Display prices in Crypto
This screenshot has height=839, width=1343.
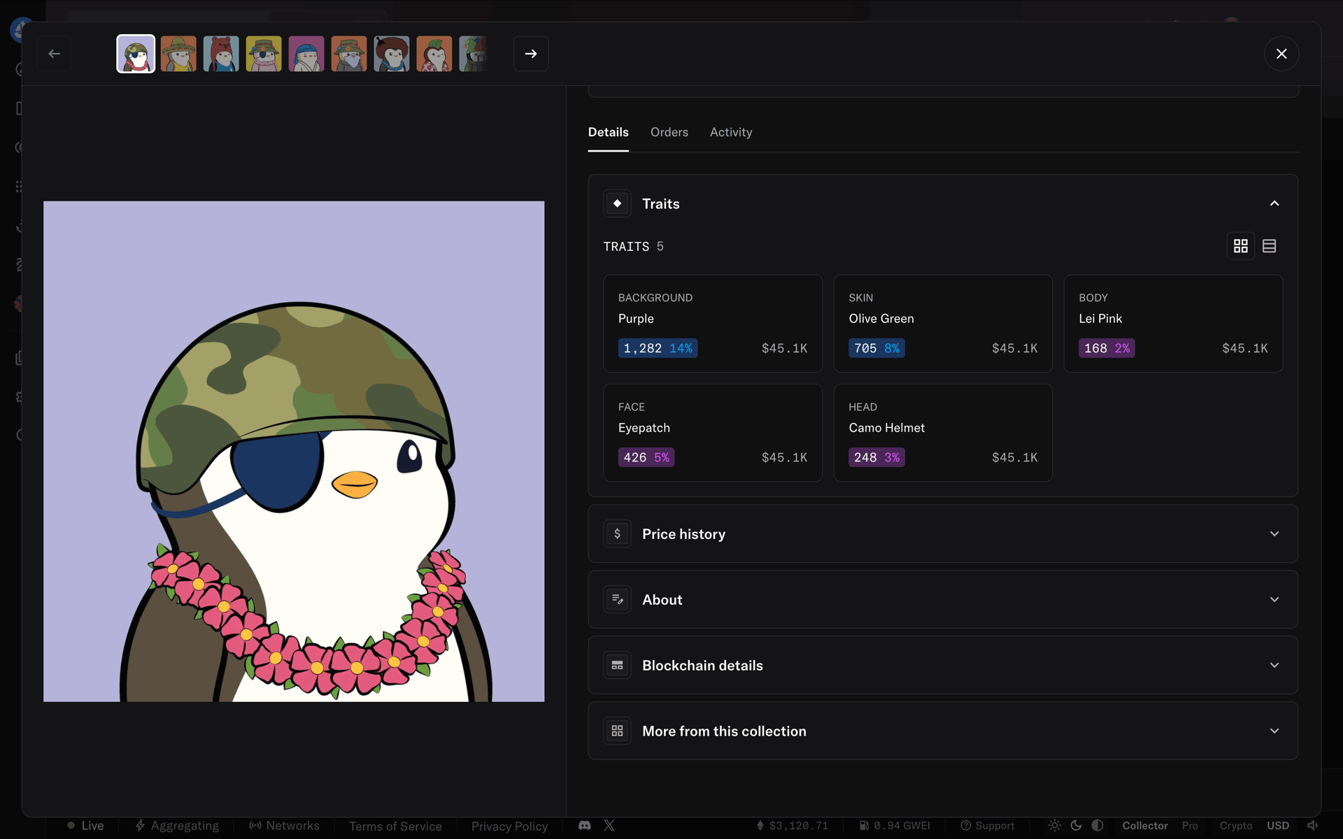click(x=1236, y=826)
